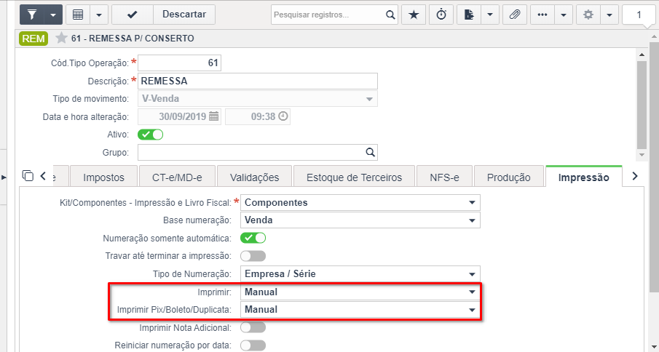659x352 pixels.
Task: Open the settings gear icon
Action: click(x=588, y=15)
